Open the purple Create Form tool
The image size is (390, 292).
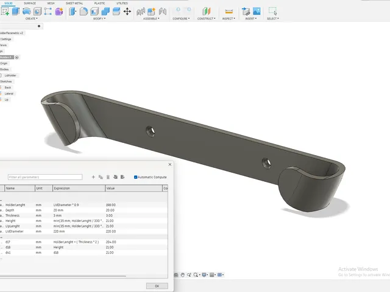click(59, 12)
